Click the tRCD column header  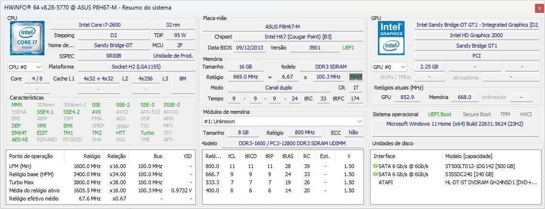point(251,156)
